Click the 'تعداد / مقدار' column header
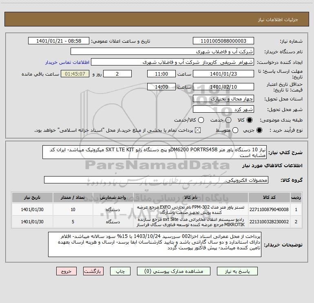The width and height of the screenshot is (314, 303). point(73,197)
